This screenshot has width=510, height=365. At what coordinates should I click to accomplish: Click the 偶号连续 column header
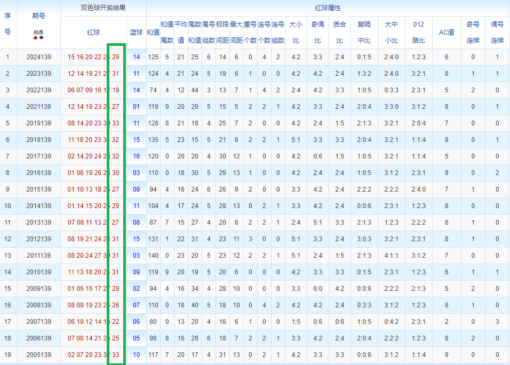[x=497, y=33]
